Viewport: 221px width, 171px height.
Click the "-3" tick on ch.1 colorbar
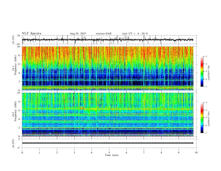point(206,56)
